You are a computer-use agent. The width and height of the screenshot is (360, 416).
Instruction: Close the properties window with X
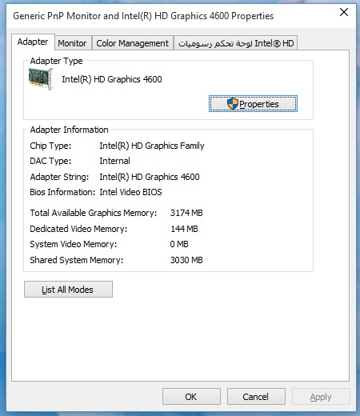point(344,12)
